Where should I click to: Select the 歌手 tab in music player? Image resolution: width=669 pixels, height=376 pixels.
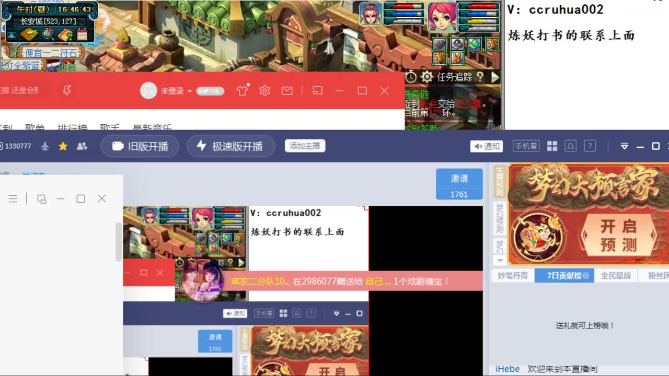click(110, 127)
